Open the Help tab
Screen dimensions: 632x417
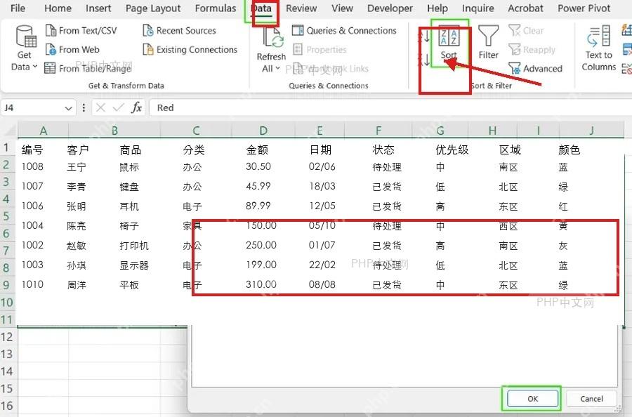pos(437,8)
